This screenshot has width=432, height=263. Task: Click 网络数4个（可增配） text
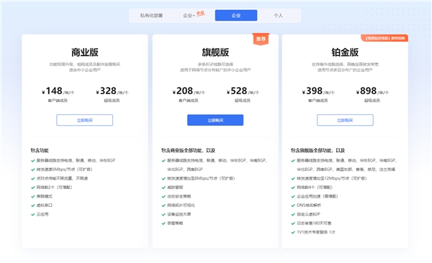315,188
